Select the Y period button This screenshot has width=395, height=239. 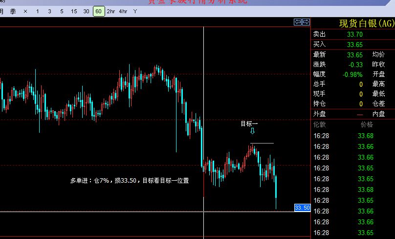tap(135, 11)
